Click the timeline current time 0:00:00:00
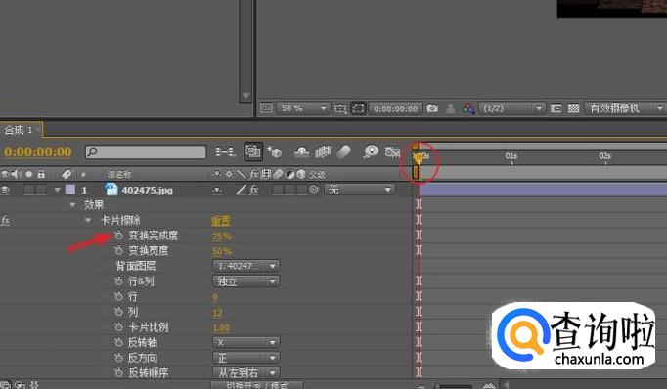 [38, 151]
